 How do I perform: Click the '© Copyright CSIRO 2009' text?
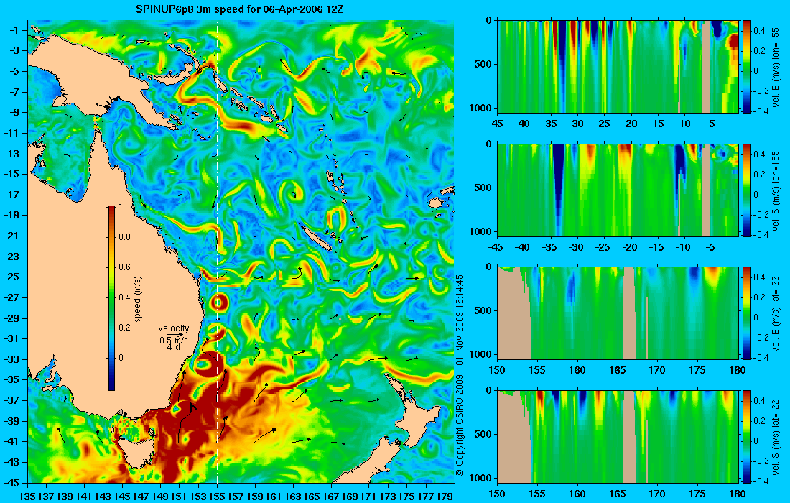tap(459, 425)
